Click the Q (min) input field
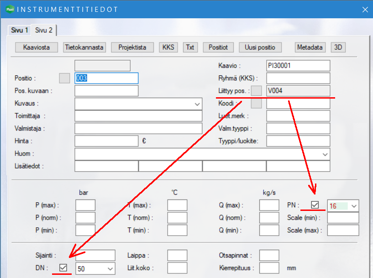The height and width of the screenshot is (278, 373). pos(269,231)
